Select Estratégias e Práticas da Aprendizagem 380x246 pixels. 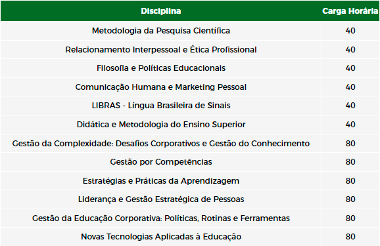point(161,181)
